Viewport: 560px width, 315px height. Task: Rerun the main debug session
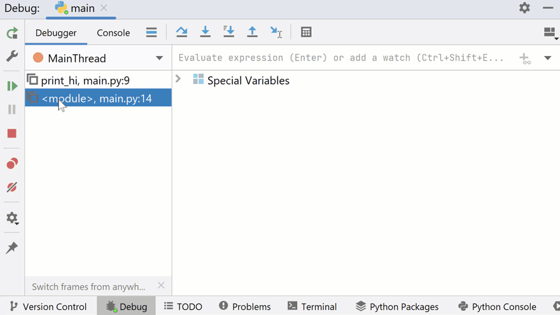tap(12, 33)
